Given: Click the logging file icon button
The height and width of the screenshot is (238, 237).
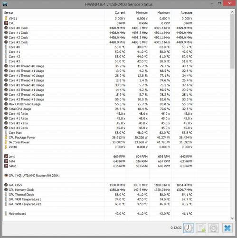Looking at the screenshot, I should click(x=201, y=228).
